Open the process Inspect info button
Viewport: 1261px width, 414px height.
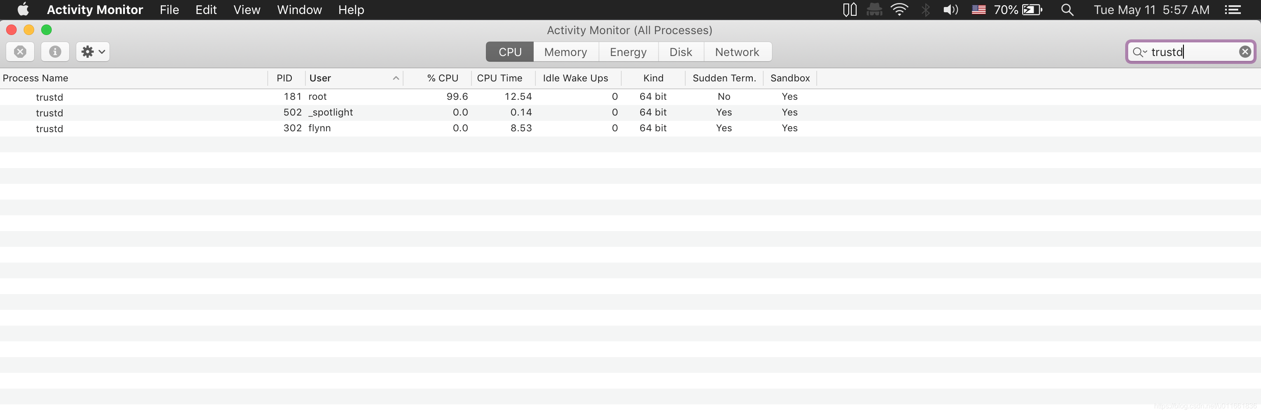tap(55, 52)
